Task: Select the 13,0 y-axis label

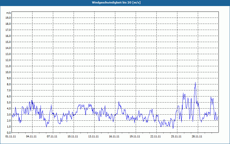Action: pos(8,54)
